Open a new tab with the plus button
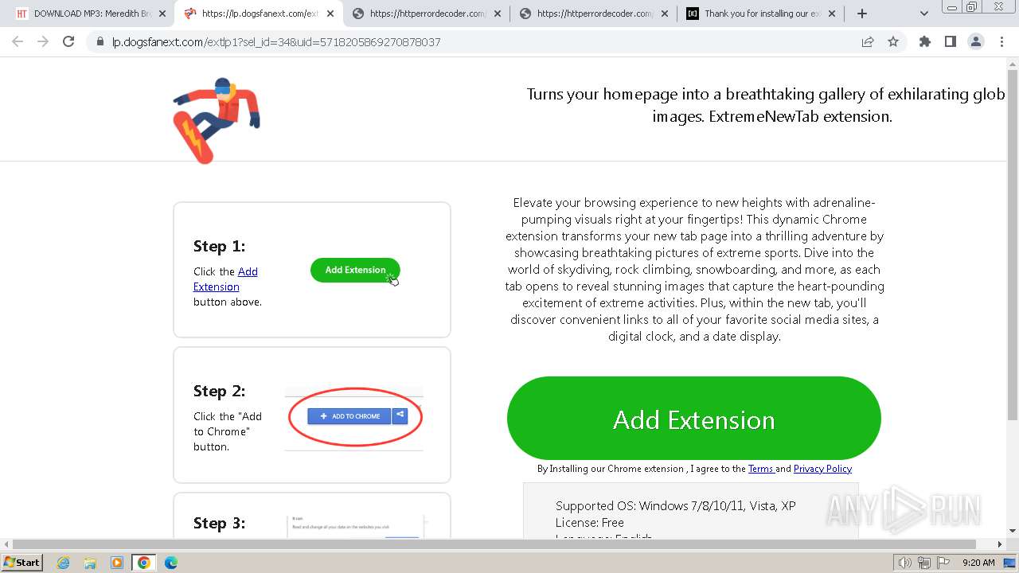The image size is (1019, 573). coord(862,14)
